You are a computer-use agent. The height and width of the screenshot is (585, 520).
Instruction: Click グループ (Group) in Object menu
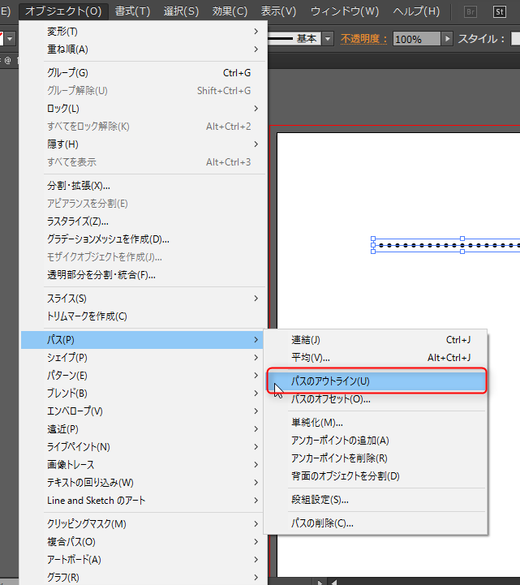point(68,73)
